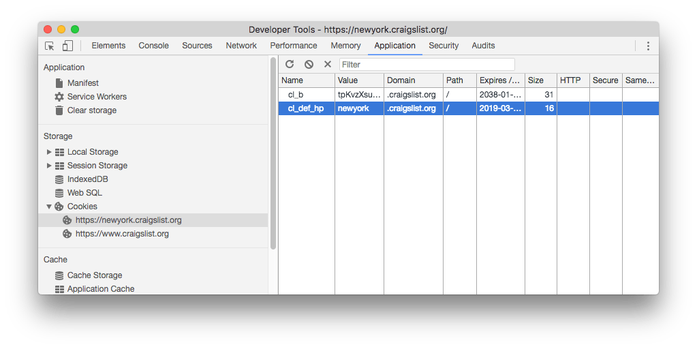The image size is (697, 349).
Task: Click the Manifest file icon
Action: coord(59,83)
